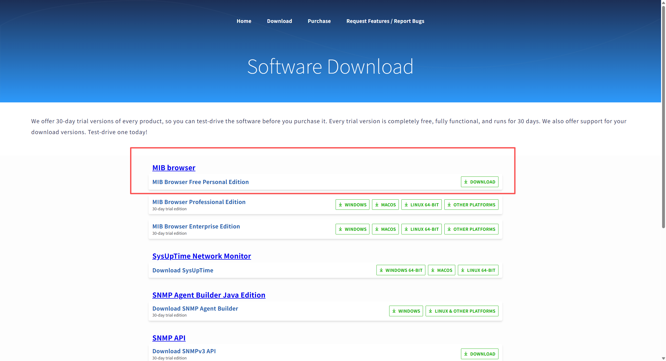This screenshot has height=361, width=666.
Task: Download MIB Browser Free Personal Edition
Action: 479,182
